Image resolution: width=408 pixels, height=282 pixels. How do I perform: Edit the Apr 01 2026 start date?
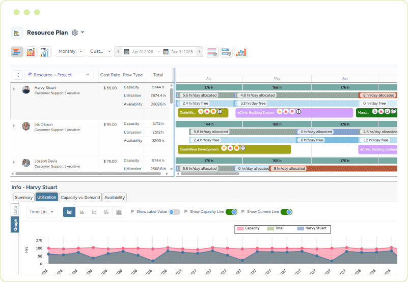click(143, 52)
